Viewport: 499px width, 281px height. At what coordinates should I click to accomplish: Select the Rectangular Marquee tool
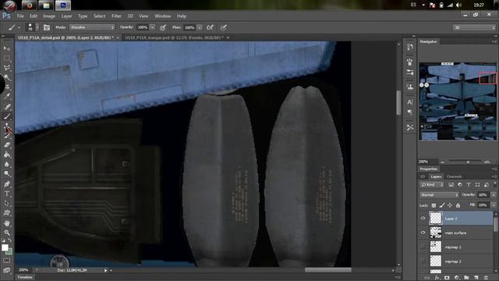pos(7,59)
